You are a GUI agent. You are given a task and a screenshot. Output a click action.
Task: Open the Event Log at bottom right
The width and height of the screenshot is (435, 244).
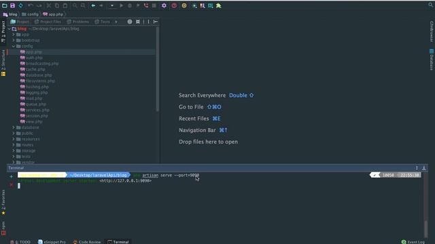tap(413, 242)
